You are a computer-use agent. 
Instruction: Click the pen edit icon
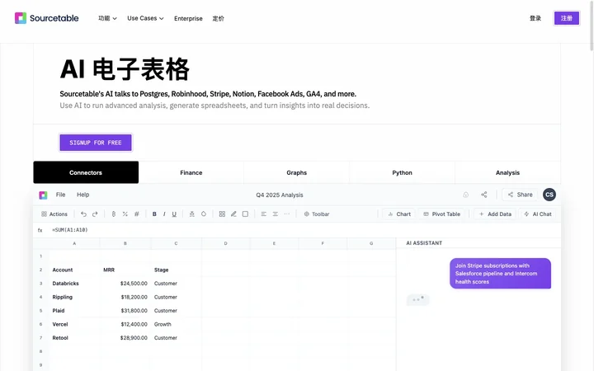coord(233,214)
